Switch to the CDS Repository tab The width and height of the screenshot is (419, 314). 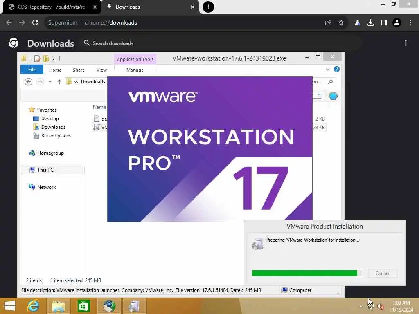tap(52, 7)
